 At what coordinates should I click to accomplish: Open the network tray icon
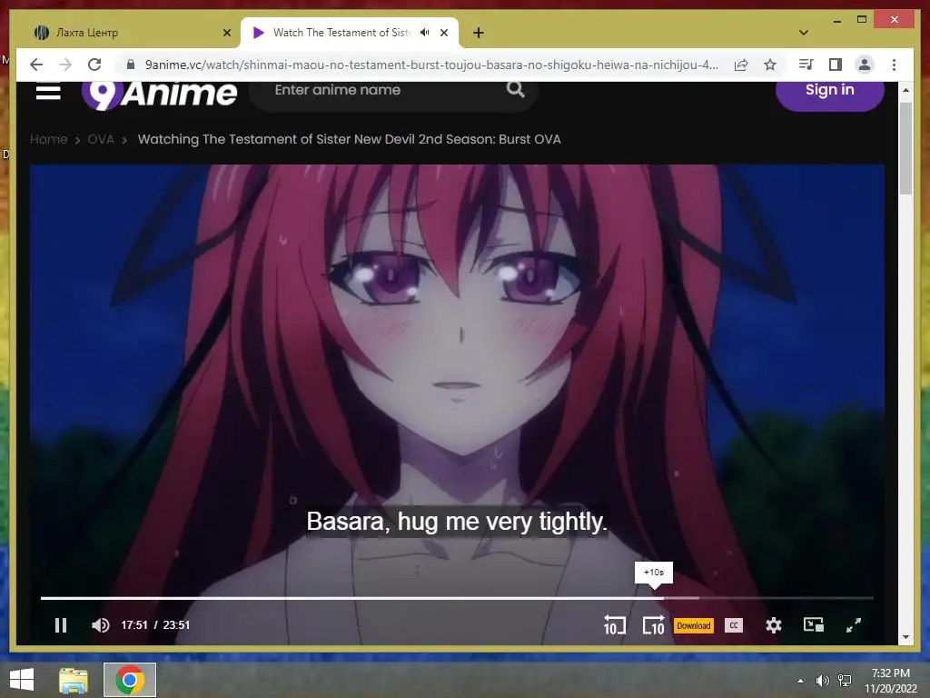click(x=845, y=681)
